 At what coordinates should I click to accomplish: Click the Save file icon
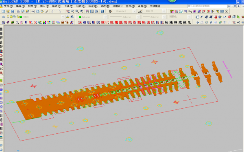tap(13, 11)
